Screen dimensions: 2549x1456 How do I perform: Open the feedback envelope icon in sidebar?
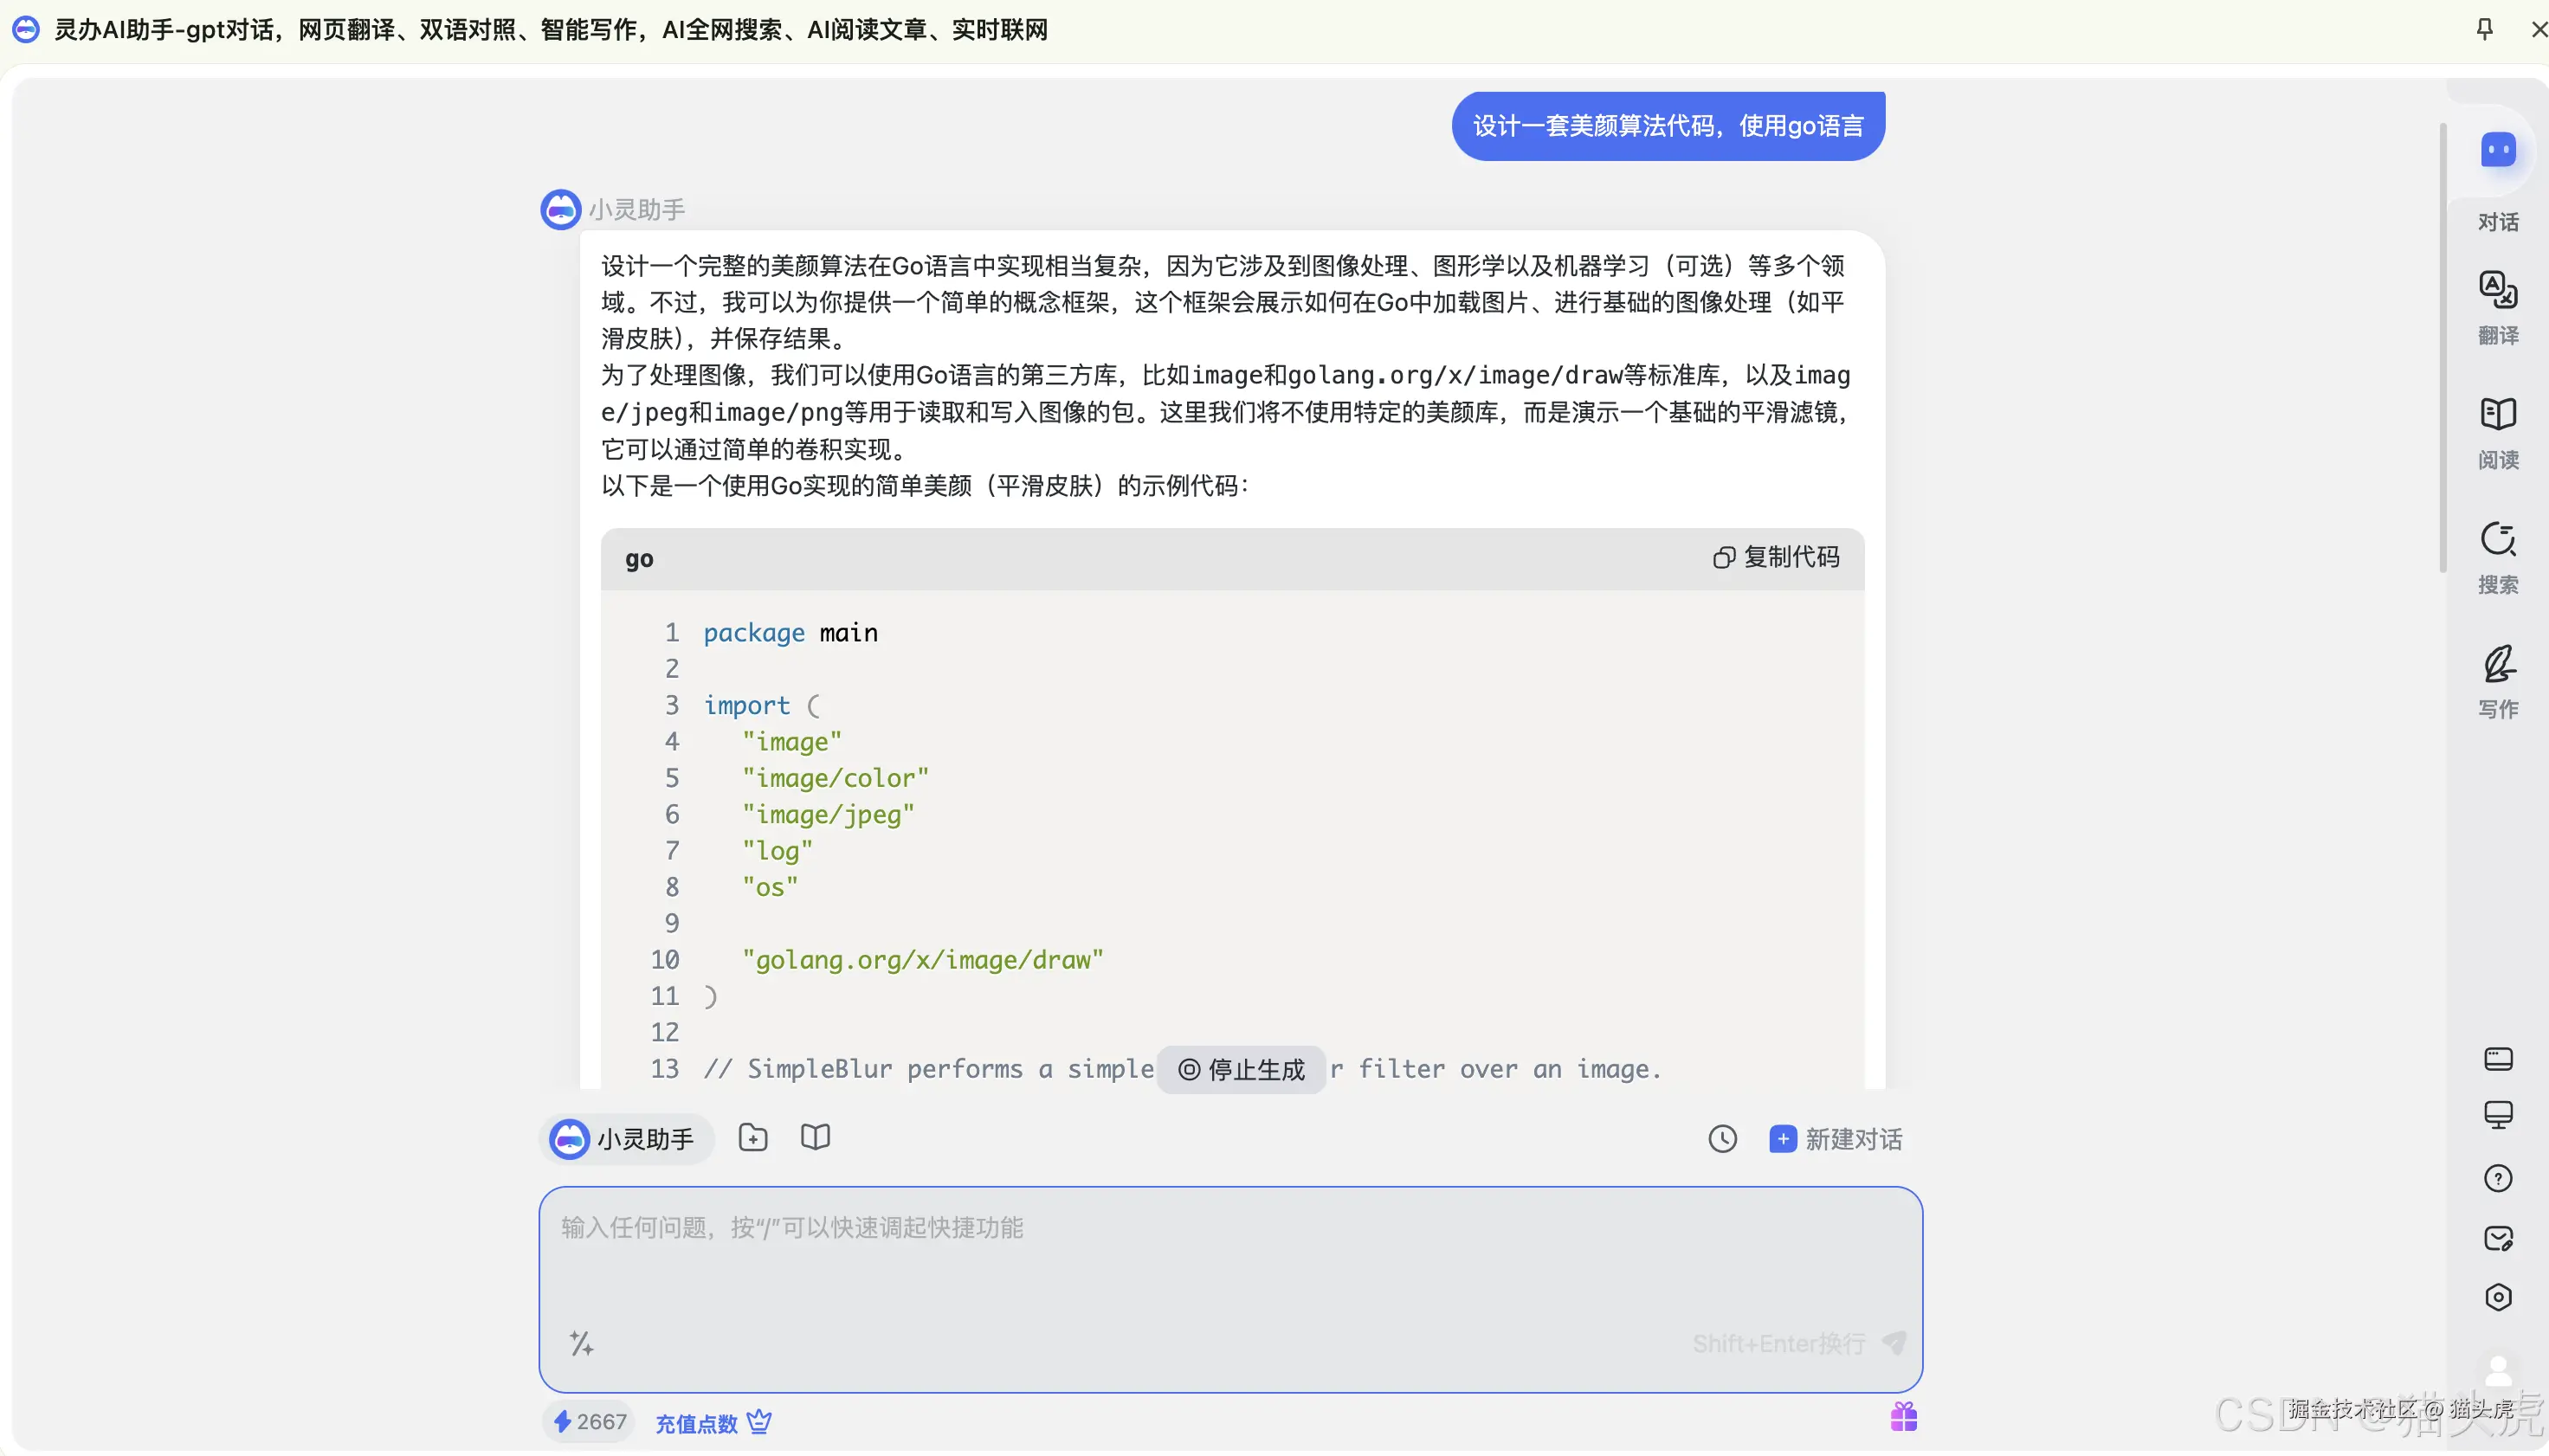tap(2497, 1238)
